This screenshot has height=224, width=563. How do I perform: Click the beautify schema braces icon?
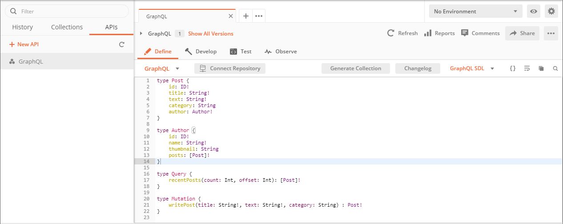[512, 68]
